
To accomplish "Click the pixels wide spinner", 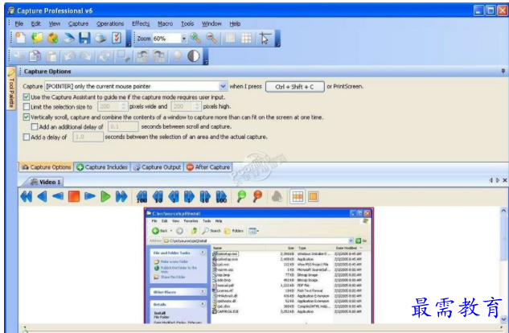I will (x=123, y=106).
